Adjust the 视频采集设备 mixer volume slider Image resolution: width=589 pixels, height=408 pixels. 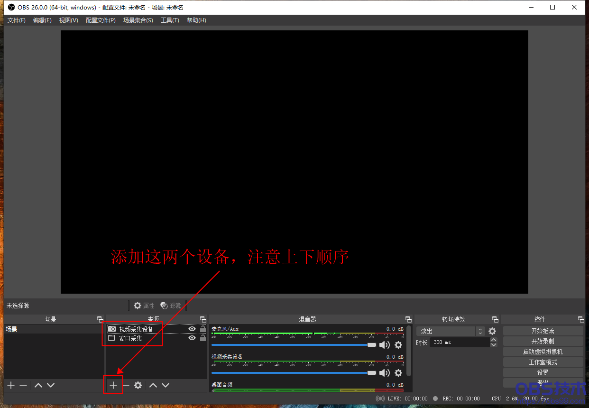coord(294,373)
